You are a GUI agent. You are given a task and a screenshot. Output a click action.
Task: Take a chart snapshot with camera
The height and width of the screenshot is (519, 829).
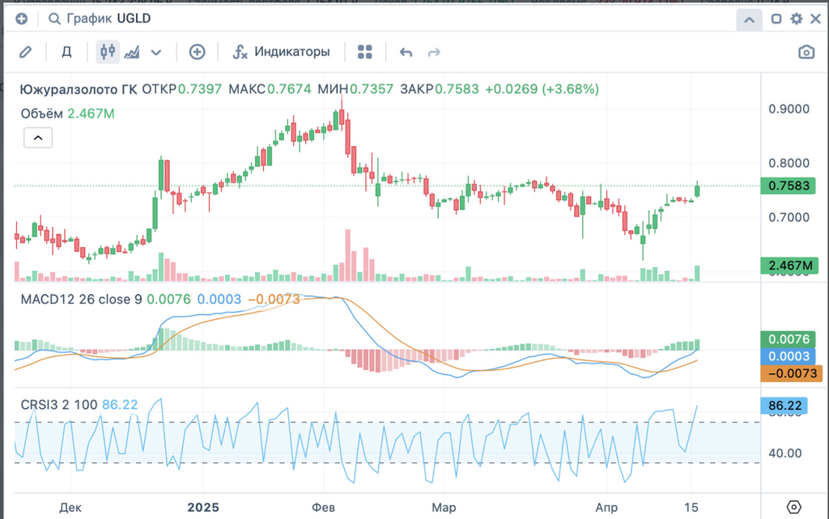[806, 52]
